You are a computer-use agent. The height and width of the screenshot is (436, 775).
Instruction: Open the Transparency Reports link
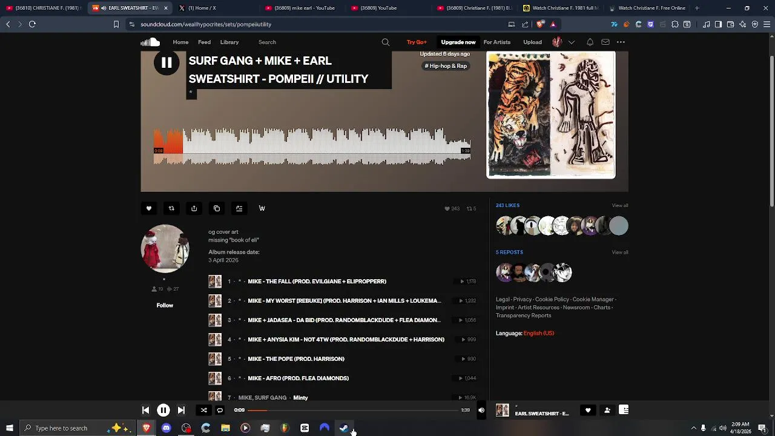(523, 315)
